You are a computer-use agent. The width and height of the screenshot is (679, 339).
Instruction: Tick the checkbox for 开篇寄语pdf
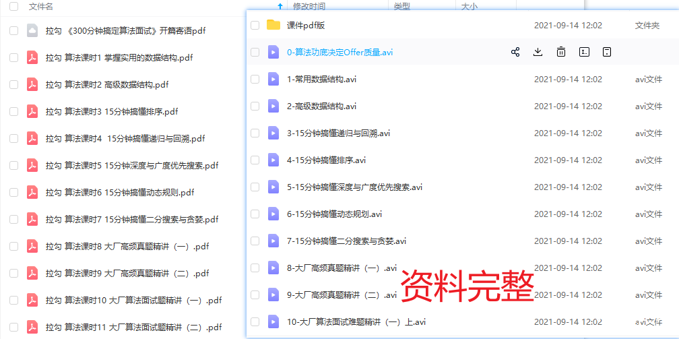pos(14,31)
